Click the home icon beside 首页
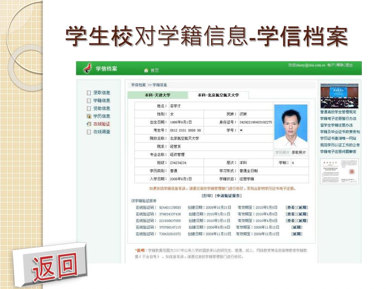 pos(146,70)
